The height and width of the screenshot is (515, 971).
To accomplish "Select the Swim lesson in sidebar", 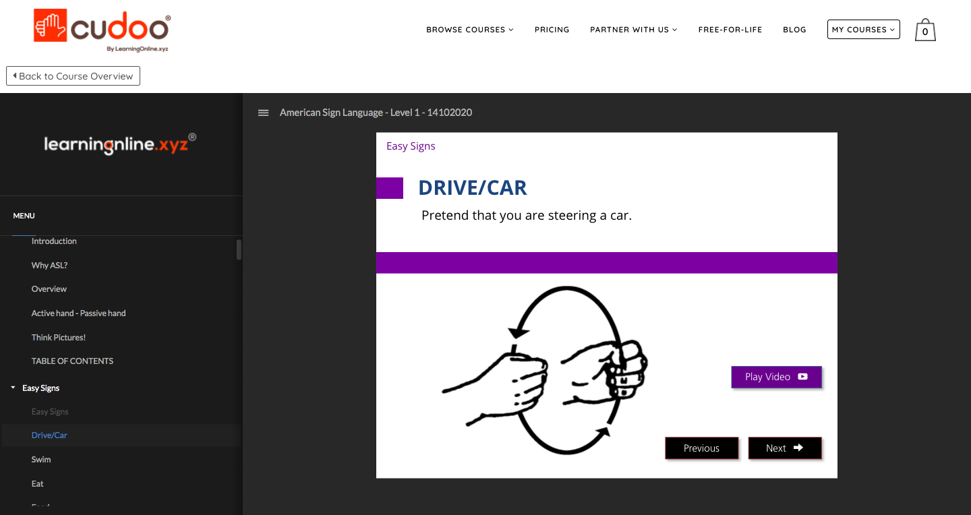I will [41, 460].
